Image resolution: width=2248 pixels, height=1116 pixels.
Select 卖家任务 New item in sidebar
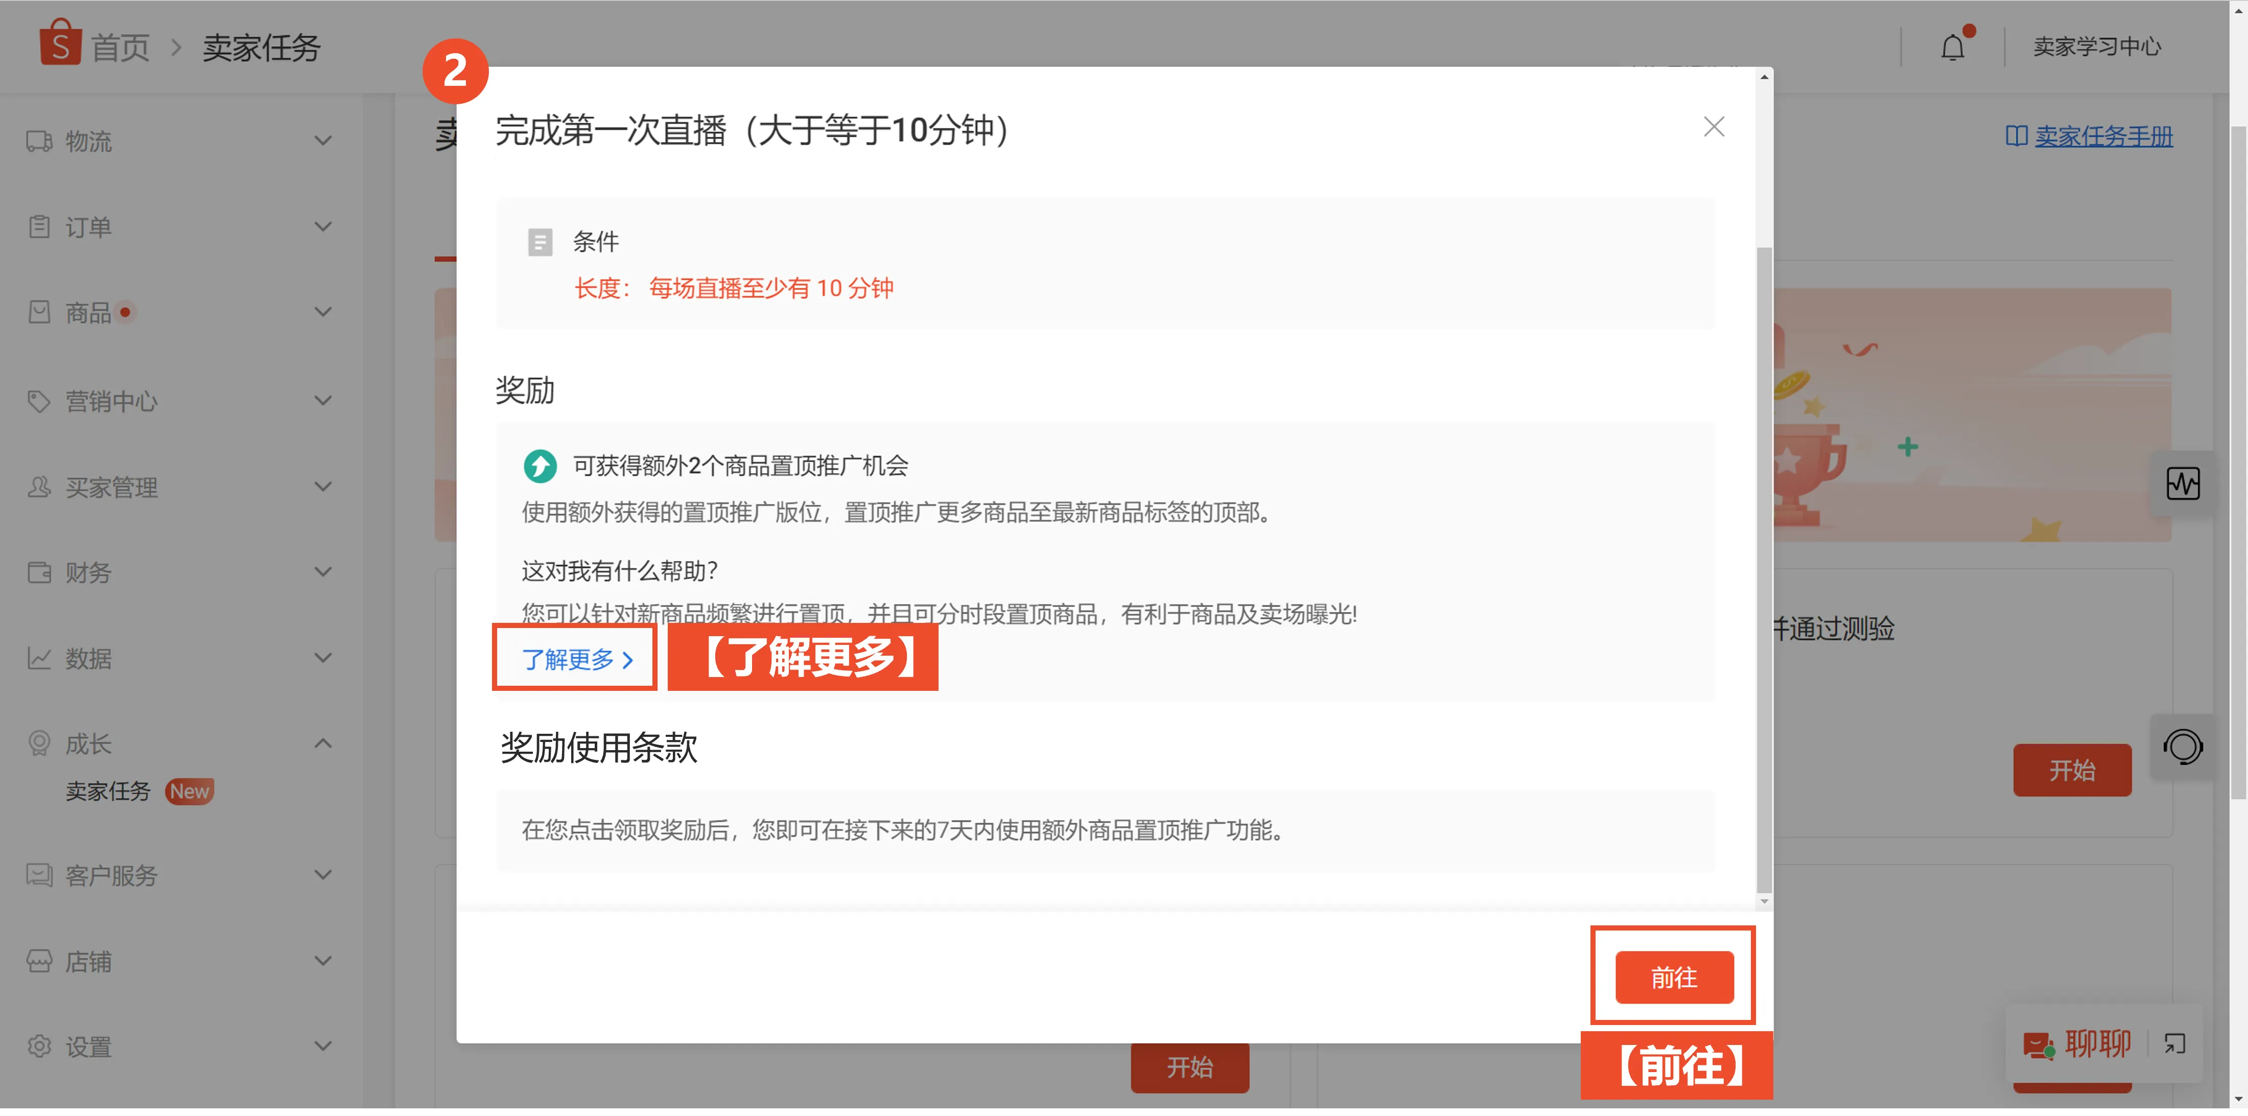(106, 790)
